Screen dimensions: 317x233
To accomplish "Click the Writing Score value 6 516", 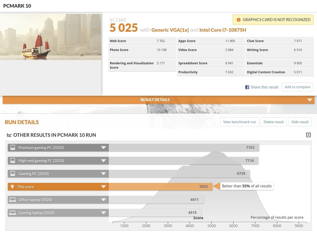I will (x=298, y=50).
